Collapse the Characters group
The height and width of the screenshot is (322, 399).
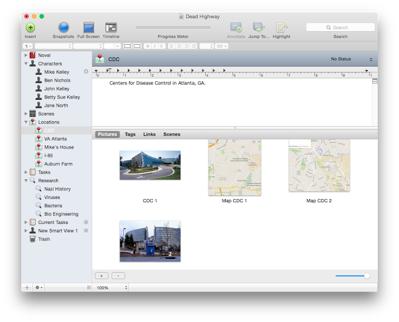pos(26,64)
